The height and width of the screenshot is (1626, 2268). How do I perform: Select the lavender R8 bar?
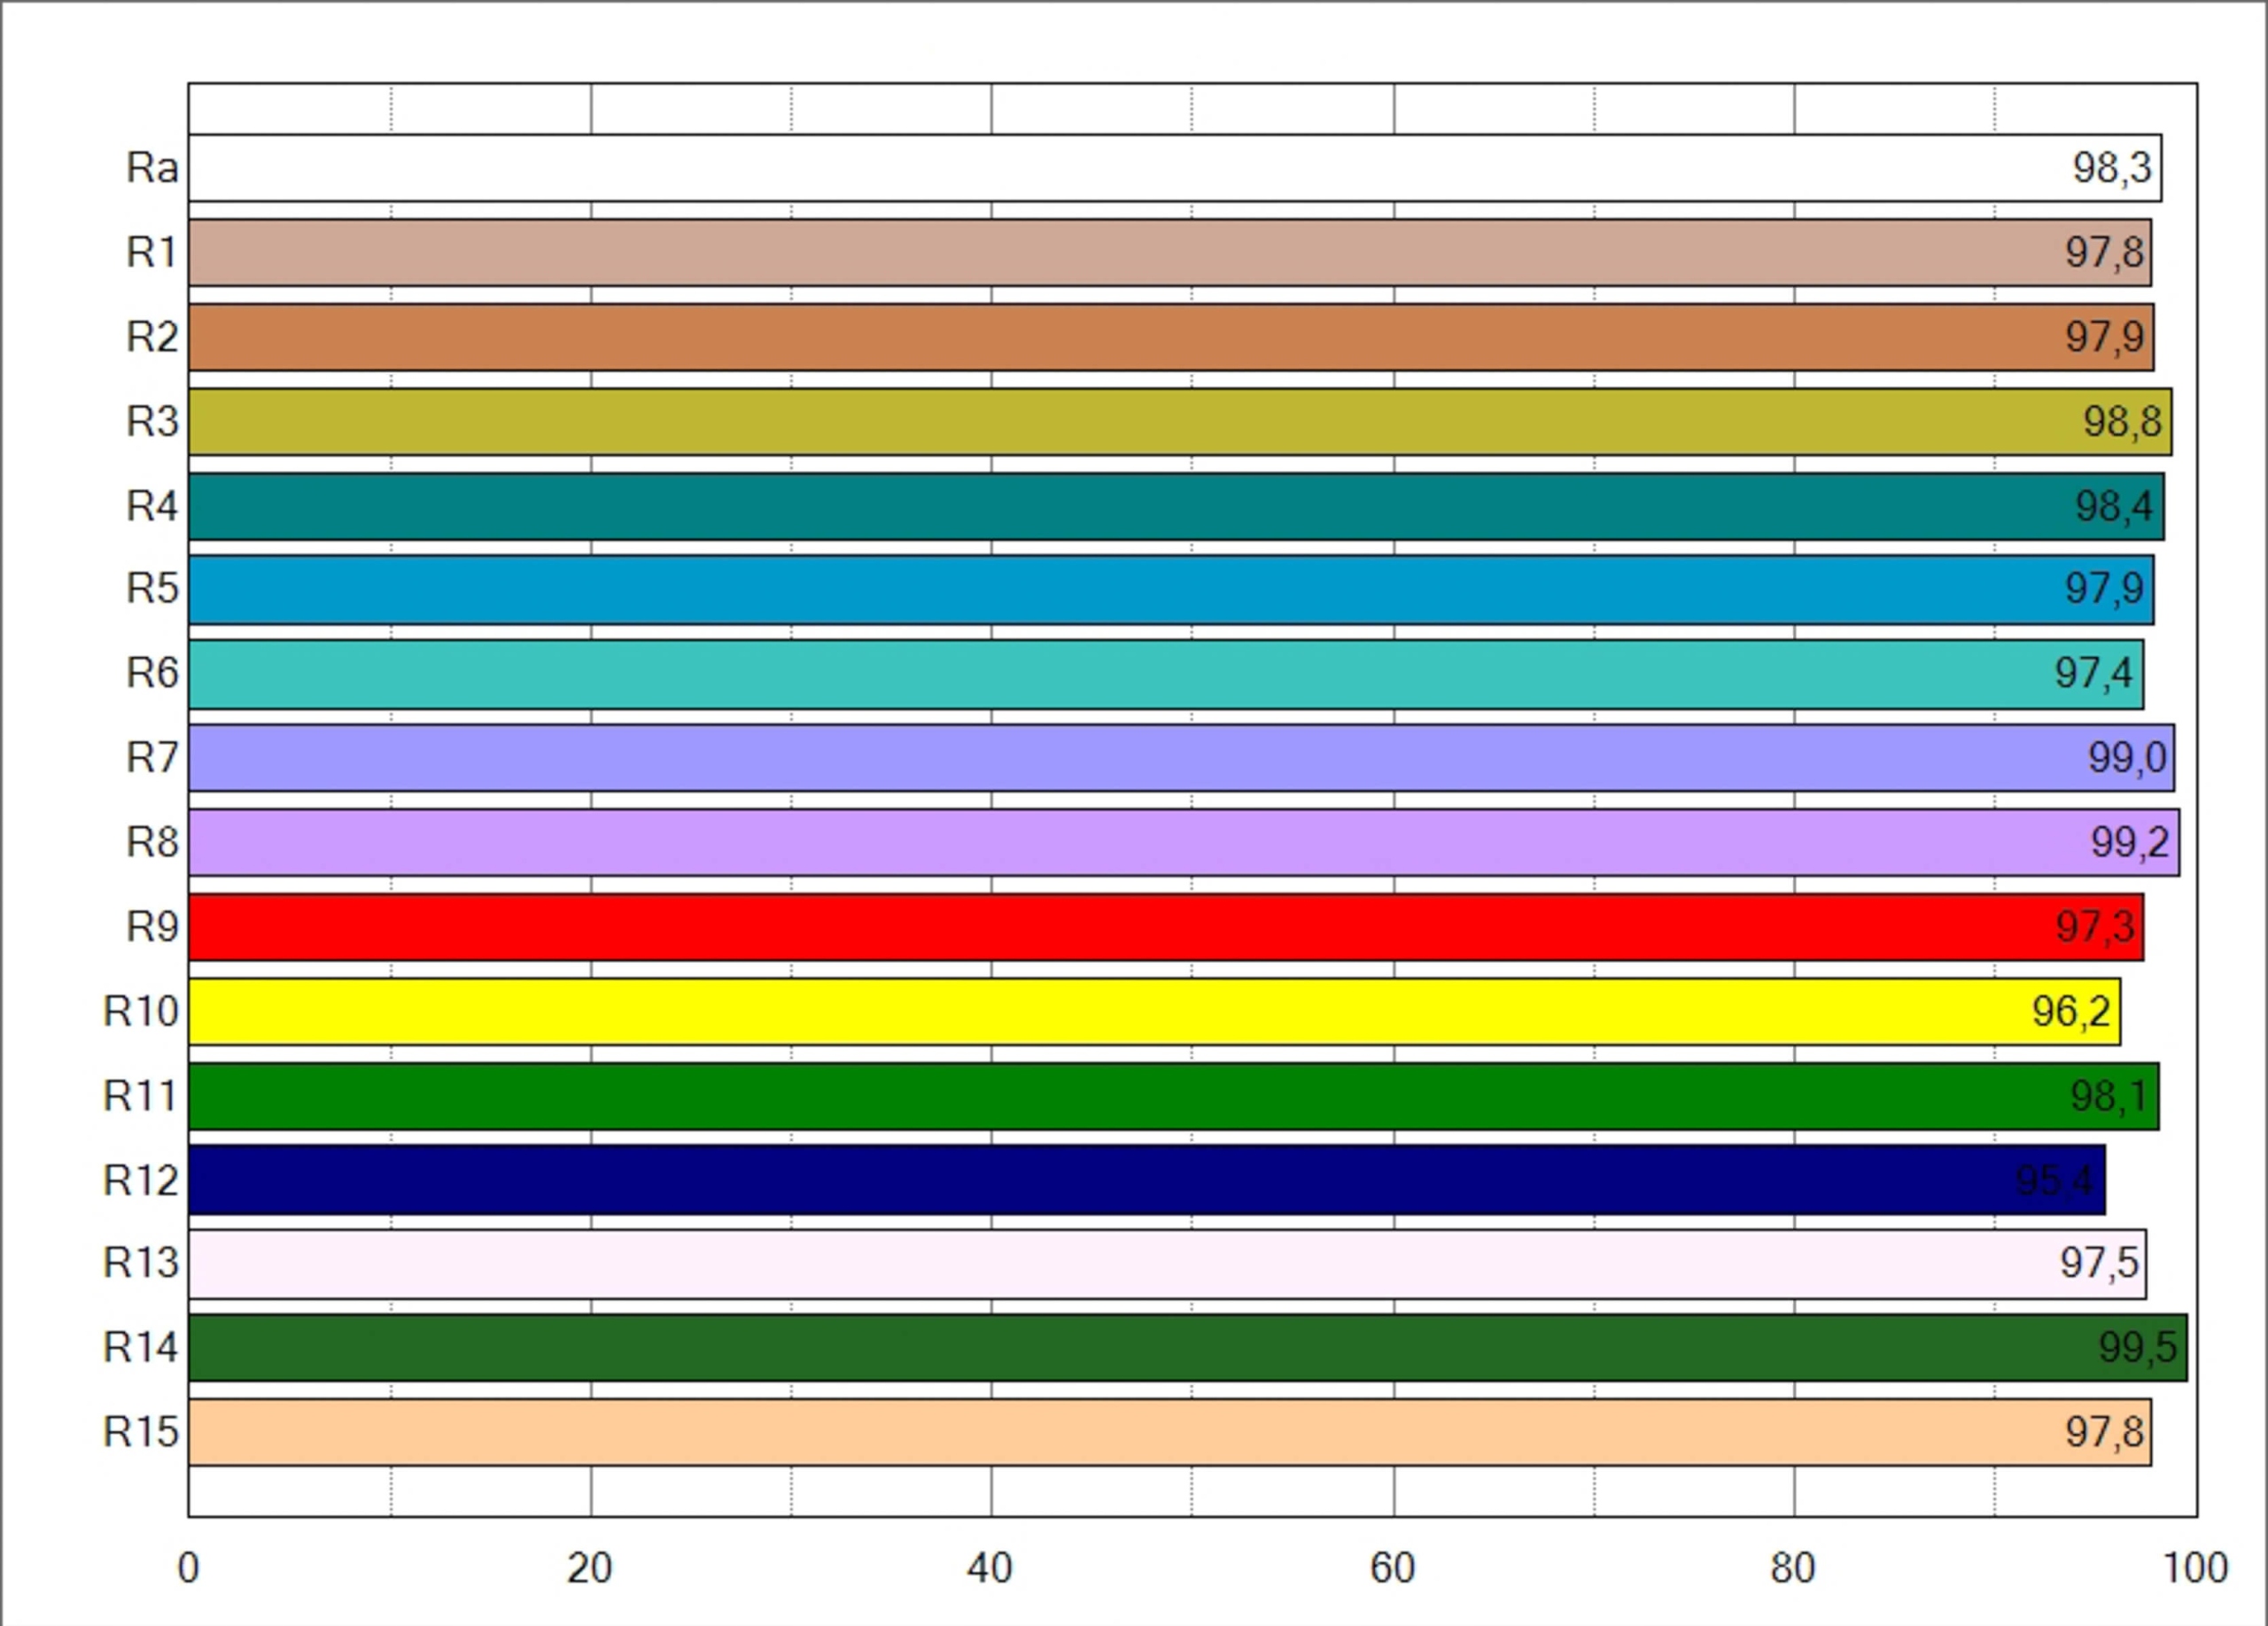pyautogui.click(x=1183, y=842)
